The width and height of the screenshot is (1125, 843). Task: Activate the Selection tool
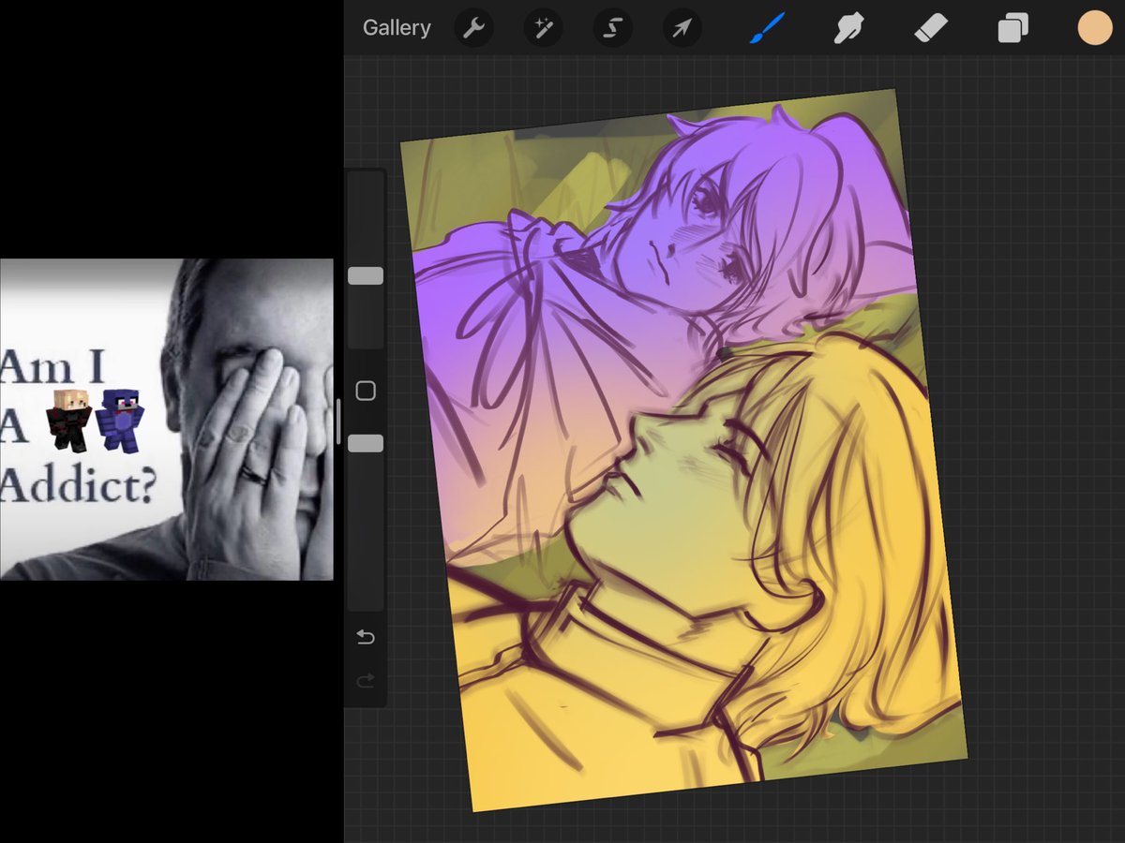[x=612, y=29]
